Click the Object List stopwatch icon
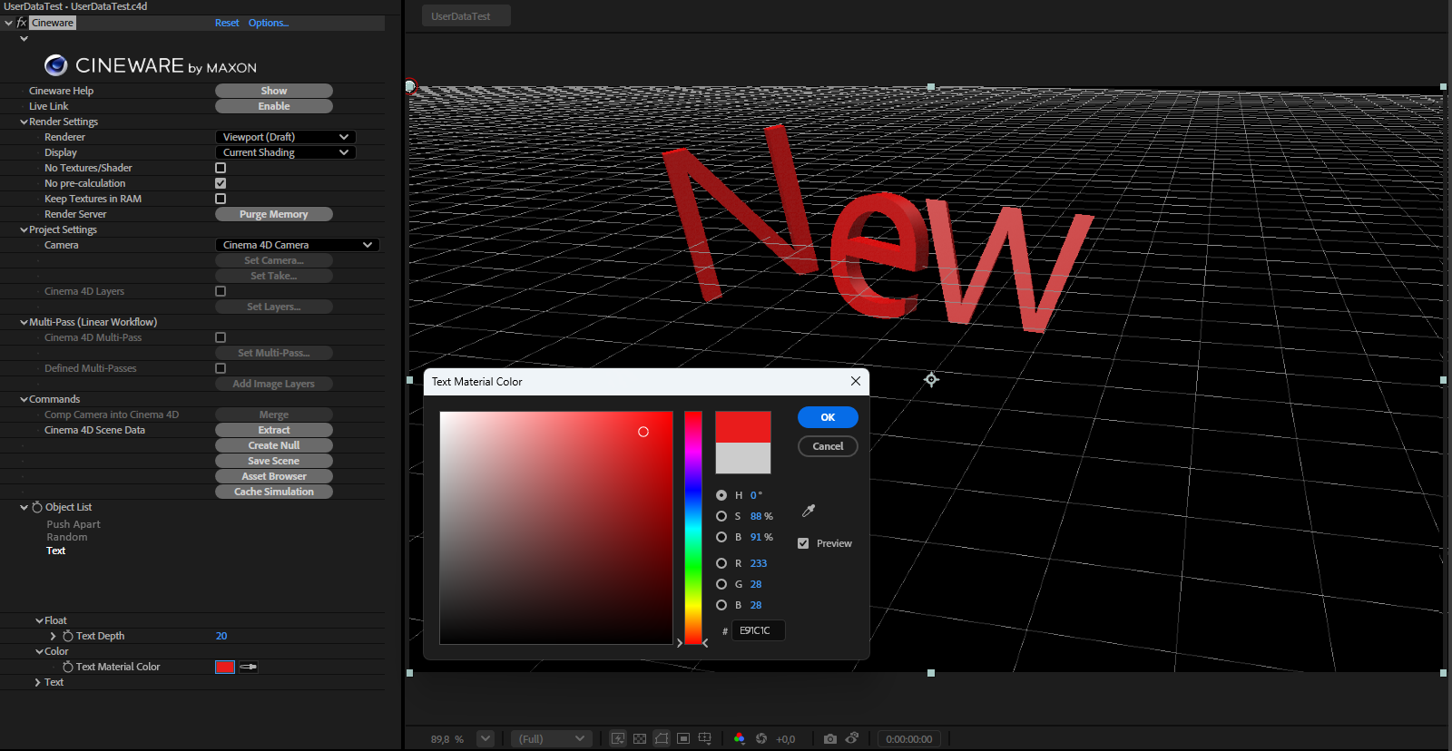This screenshot has height=751, width=1452. click(x=37, y=507)
